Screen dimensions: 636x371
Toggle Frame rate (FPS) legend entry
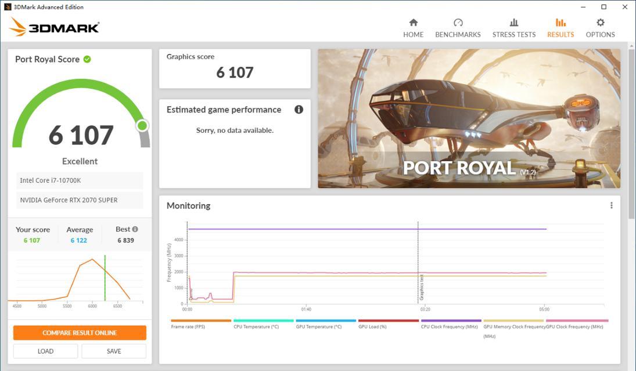point(188,326)
